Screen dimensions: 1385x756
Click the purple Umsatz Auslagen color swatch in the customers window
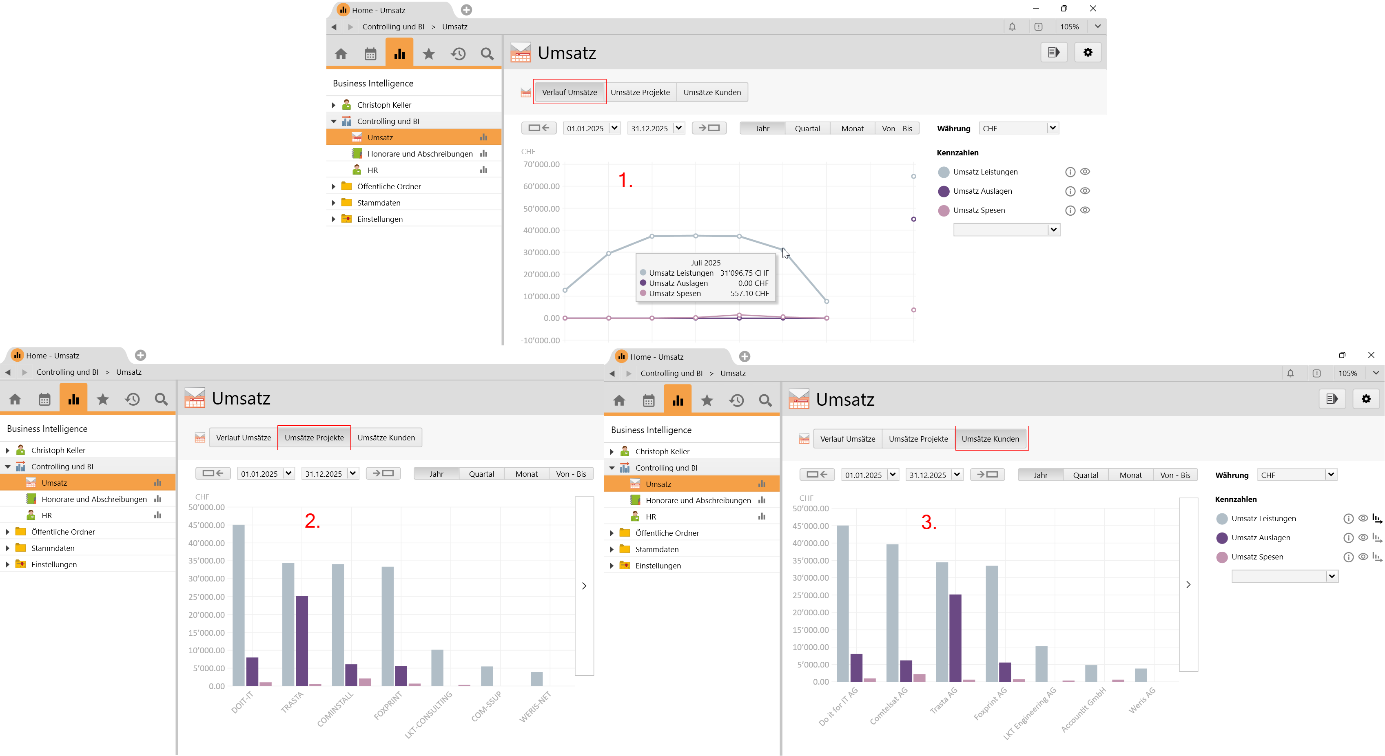(1221, 538)
